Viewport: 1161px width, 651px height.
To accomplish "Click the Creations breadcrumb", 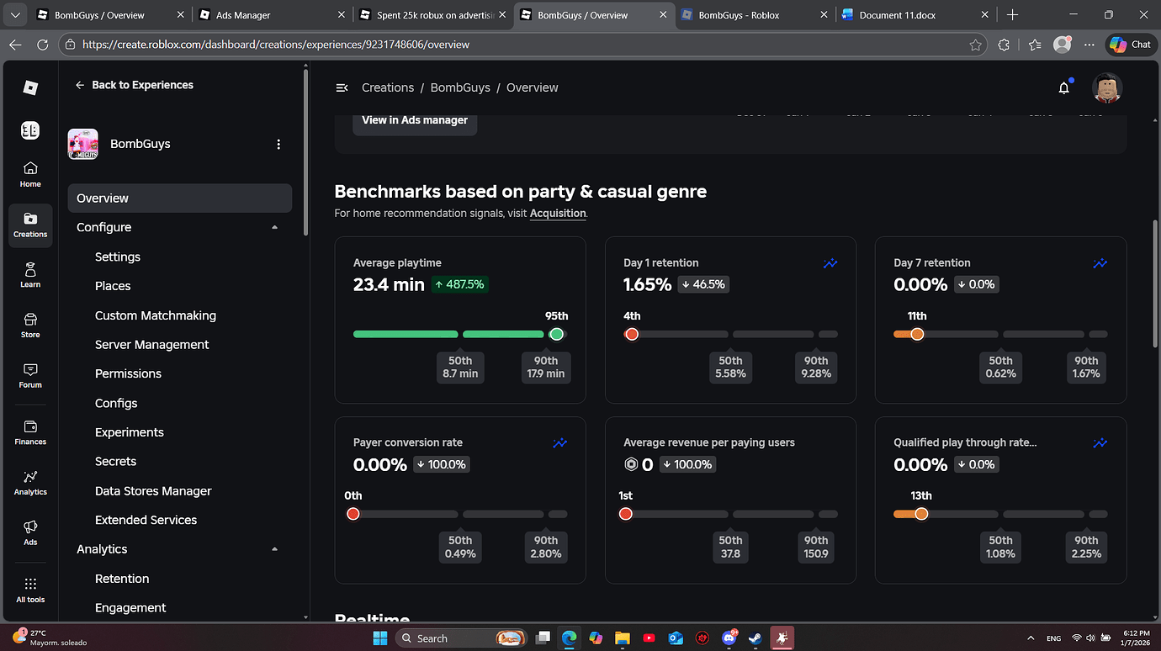I will pyautogui.click(x=388, y=87).
